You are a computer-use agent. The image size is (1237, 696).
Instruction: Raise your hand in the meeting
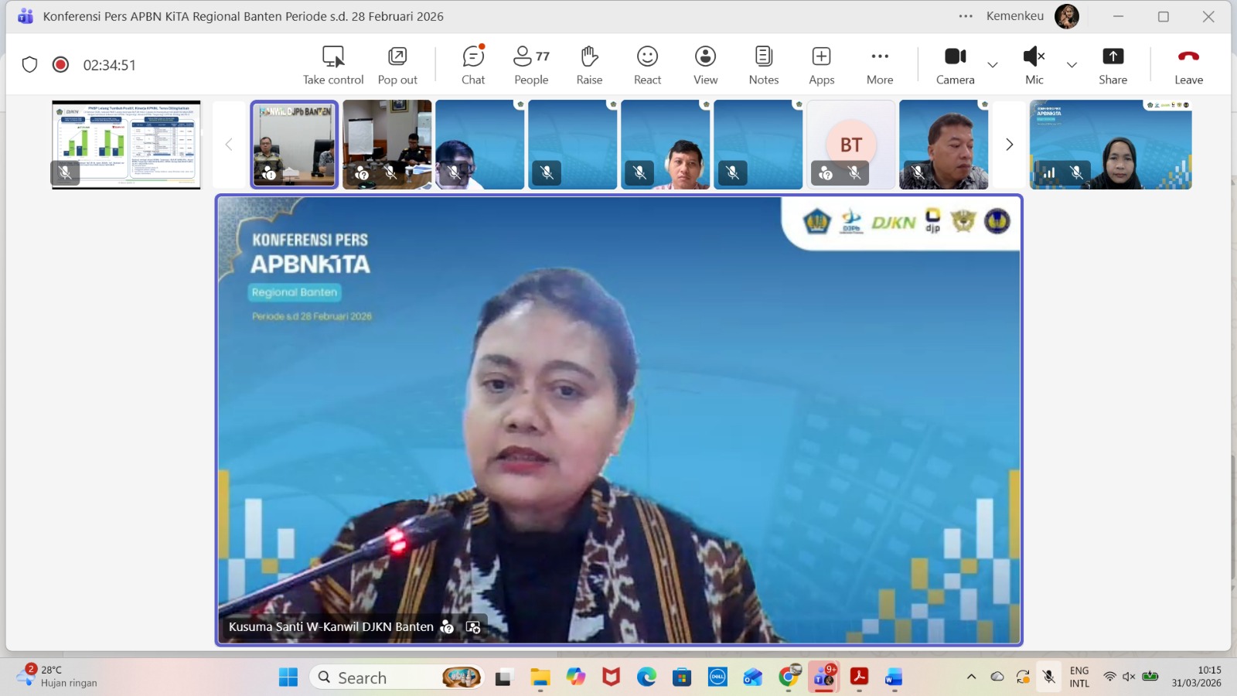589,65
